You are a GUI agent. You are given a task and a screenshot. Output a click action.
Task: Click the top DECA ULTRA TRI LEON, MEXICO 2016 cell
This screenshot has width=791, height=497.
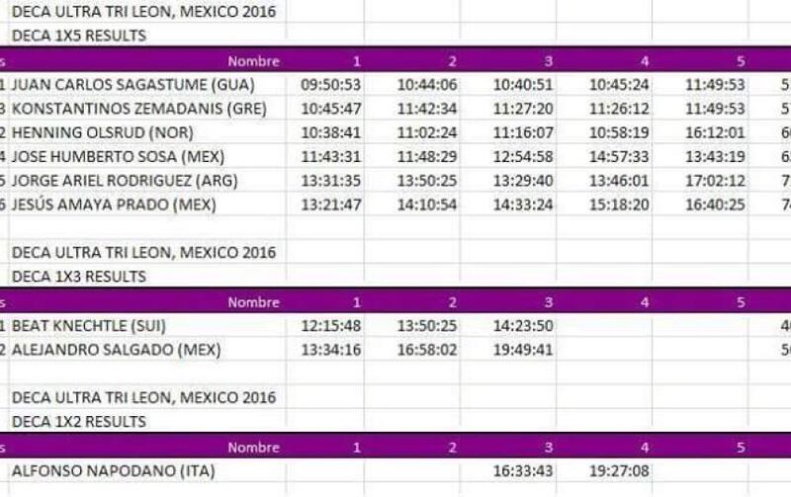147,11
